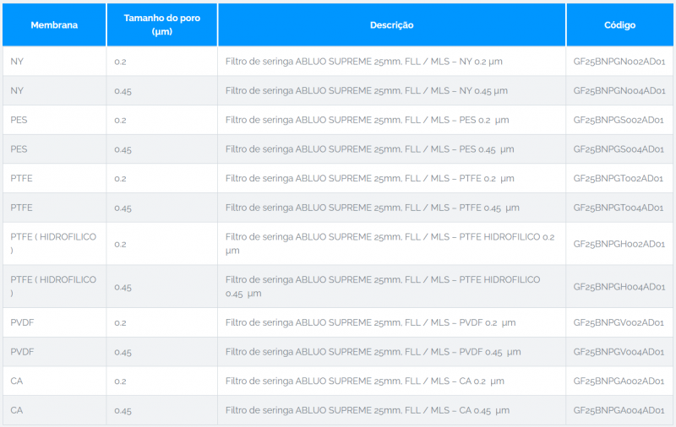Click pore size 0.2 in GF25BNPGS002AD01 row
Screen dimensions: 676x427
(120, 121)
